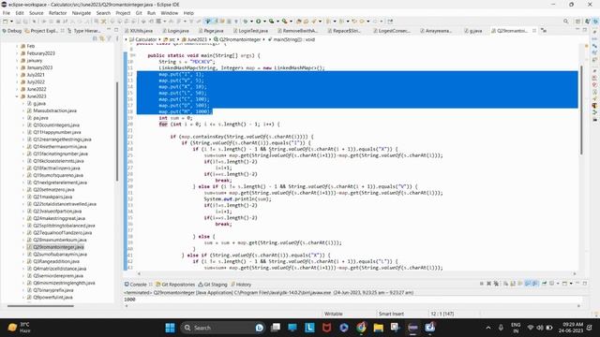Switch to the Git Staging tab
The height and width of the screenshot is (337, 600).
pyautogui.click(x=213, y=285)
